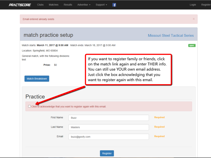Check the register again acknowledgment box

click(x=29, y=106)
